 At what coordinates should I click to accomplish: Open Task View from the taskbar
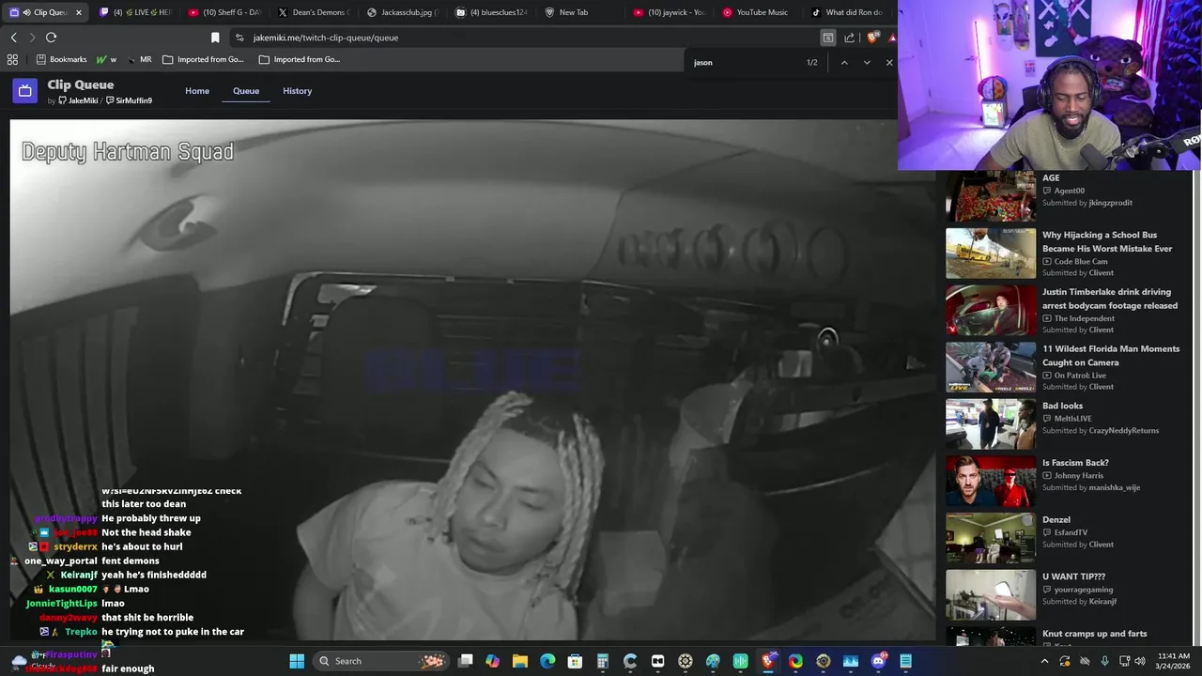point(466,661)
